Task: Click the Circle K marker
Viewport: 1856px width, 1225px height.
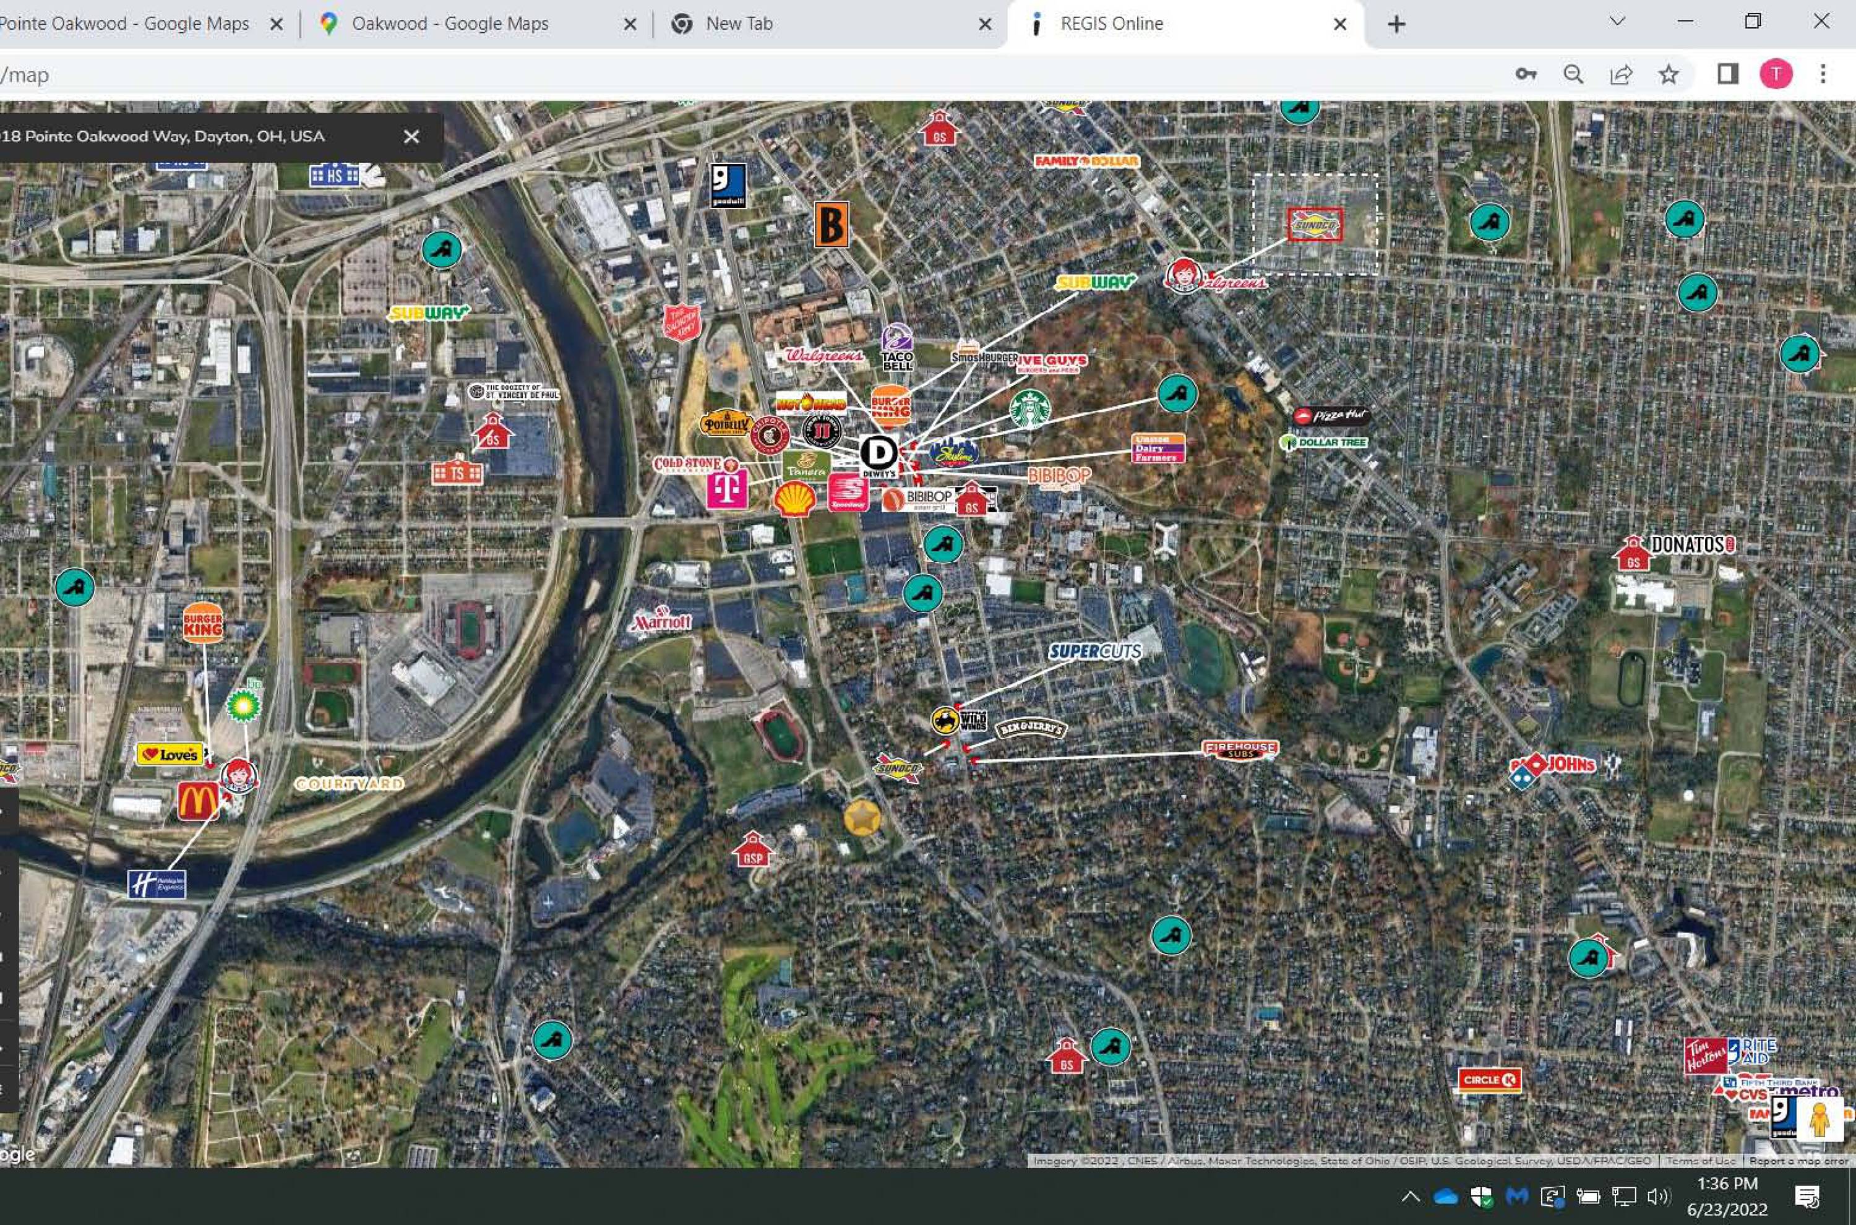Action: pyautogui.click(x=1489, y=1080)
